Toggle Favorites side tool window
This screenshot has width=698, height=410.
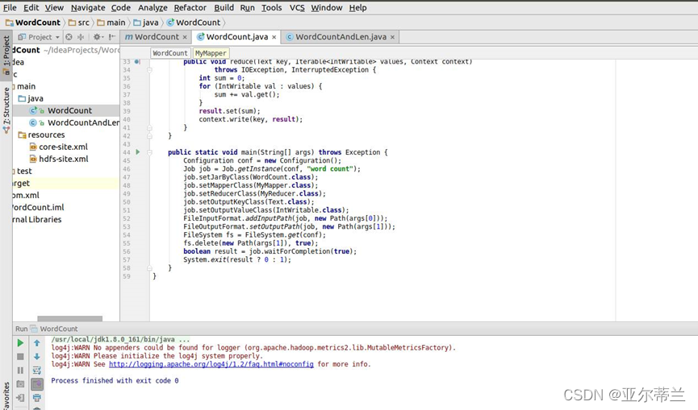6,396
